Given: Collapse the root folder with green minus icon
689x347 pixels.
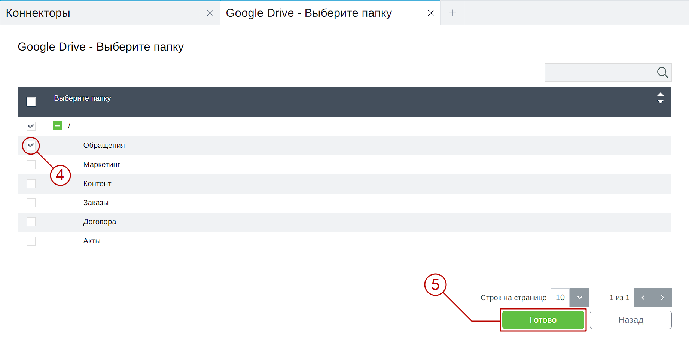Looking at the screenshot, I should pyautogui.click(x=57, y=126).
